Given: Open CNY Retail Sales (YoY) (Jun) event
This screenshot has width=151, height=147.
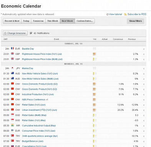Looking at the screenshot, I should 34,105.
